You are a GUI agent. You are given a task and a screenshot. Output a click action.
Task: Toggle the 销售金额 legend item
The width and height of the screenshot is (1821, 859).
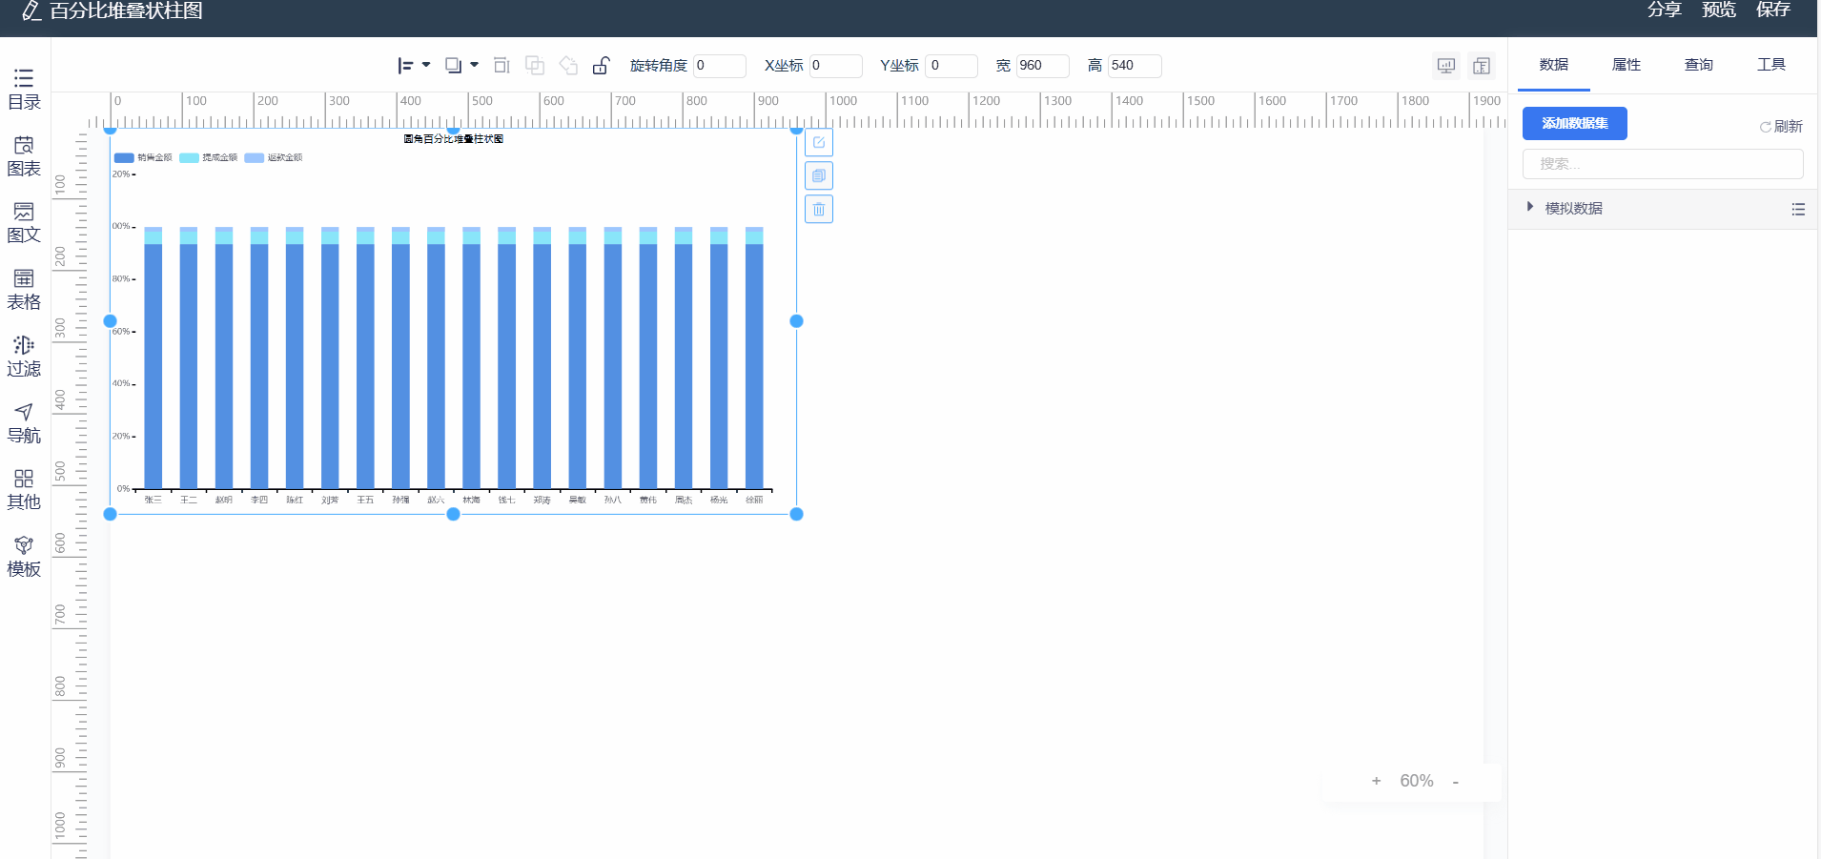(x=143, y=157)
